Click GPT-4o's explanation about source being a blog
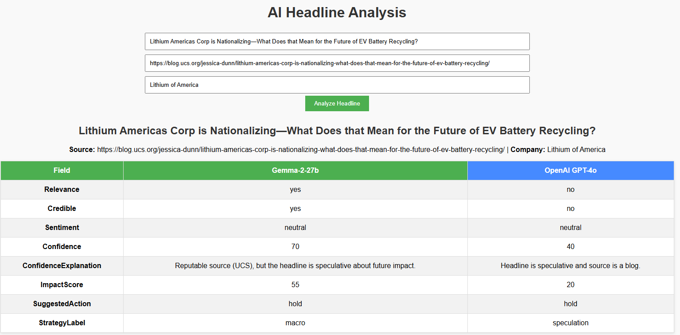The width and height of the screenshot is (680, 335). [571, 266]
